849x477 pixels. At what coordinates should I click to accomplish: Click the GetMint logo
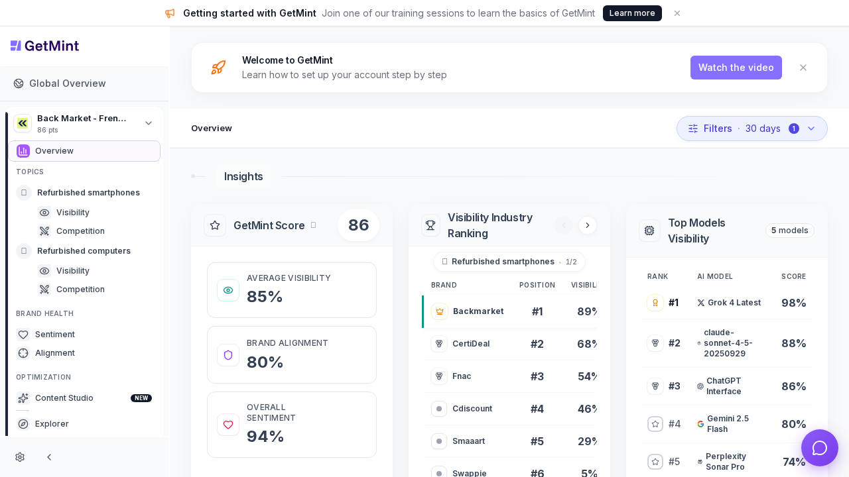coord(44,46)
